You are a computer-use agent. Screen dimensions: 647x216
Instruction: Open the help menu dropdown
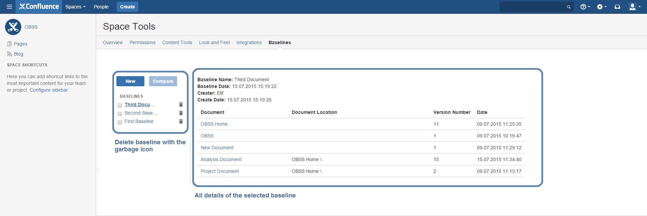coord(585,7)
